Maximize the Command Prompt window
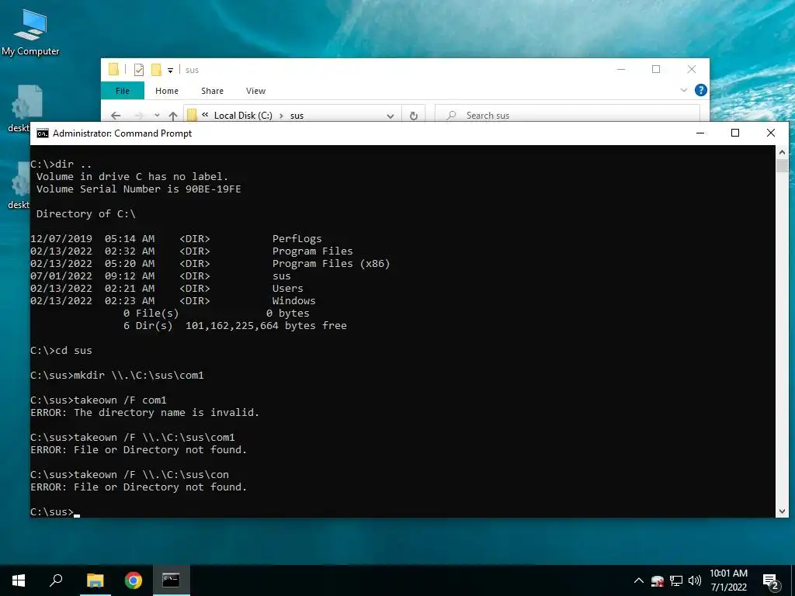Image resolution: width=795 pixels, height=596 pixels. pos(735,133)
